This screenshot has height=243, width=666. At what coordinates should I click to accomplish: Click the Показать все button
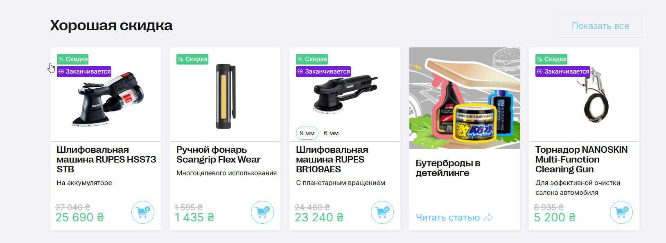click(601, 26)
